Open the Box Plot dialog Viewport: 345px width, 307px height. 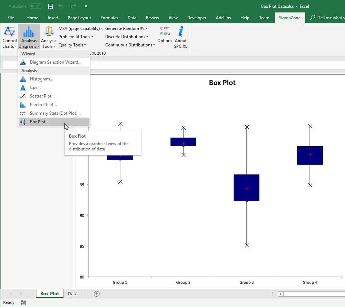[x=39, y=122]
